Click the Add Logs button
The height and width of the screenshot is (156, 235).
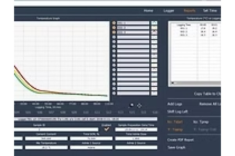[x=175, y=104]
